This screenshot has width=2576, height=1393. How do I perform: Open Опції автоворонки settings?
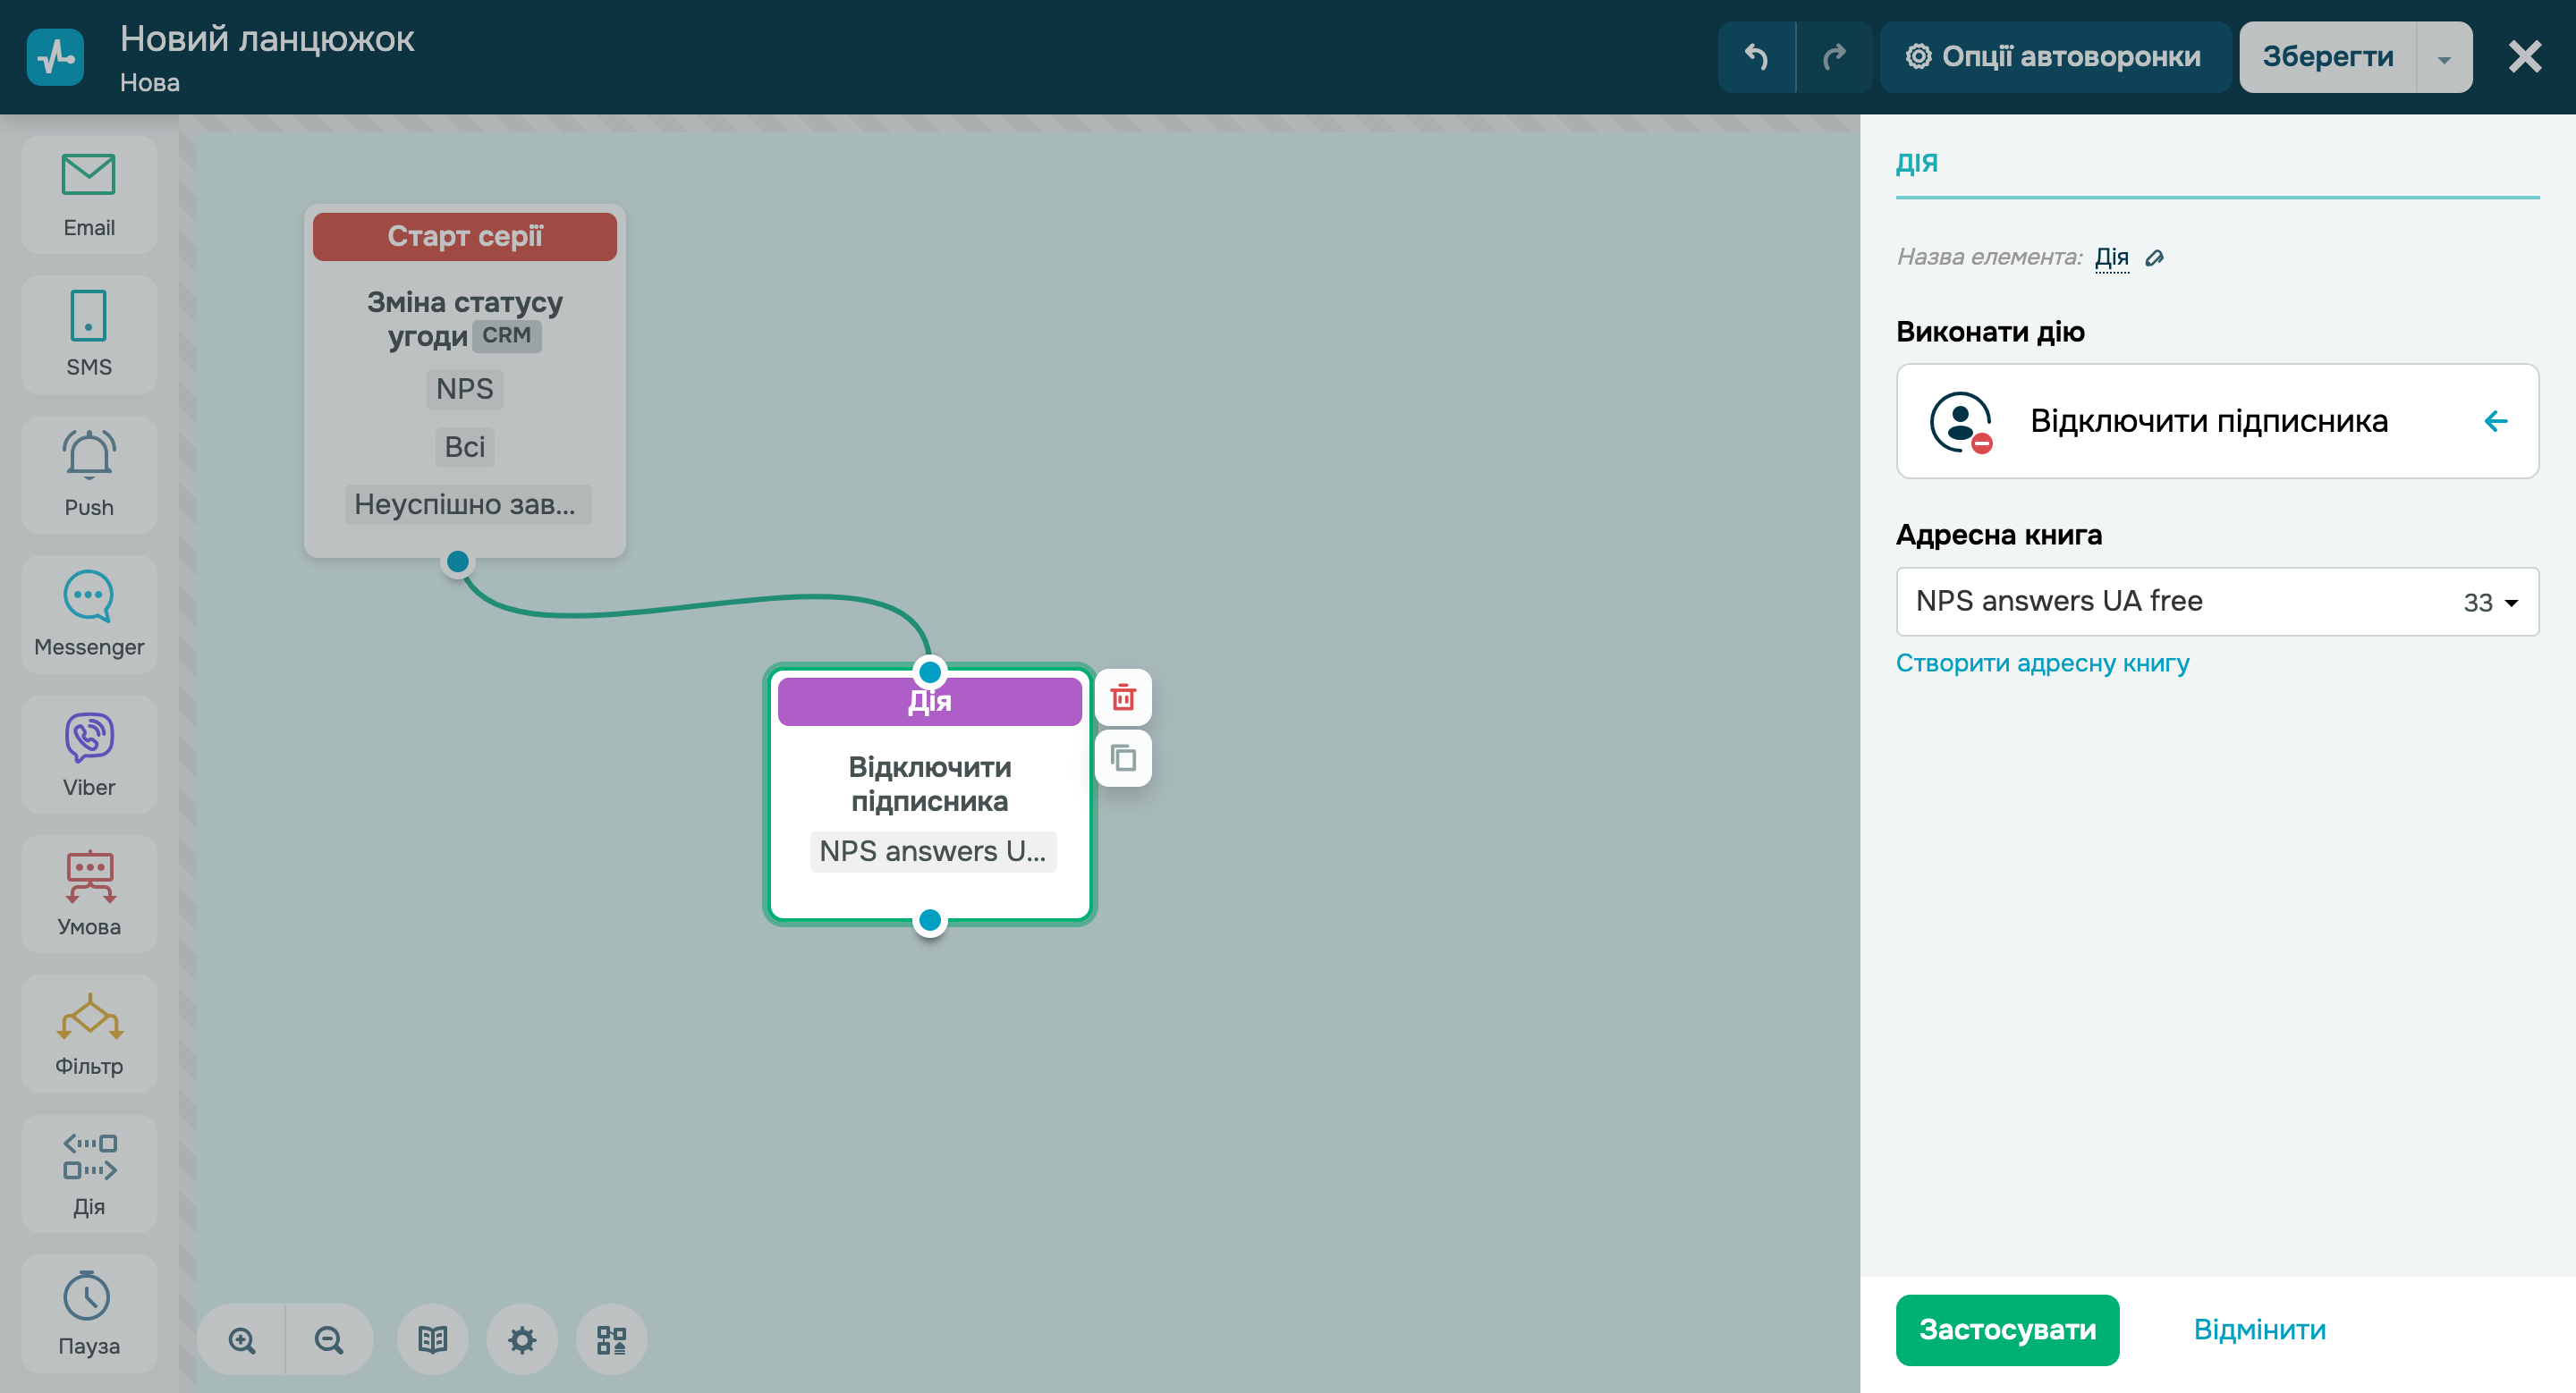pyautogui.click(x=2054, y=57)
